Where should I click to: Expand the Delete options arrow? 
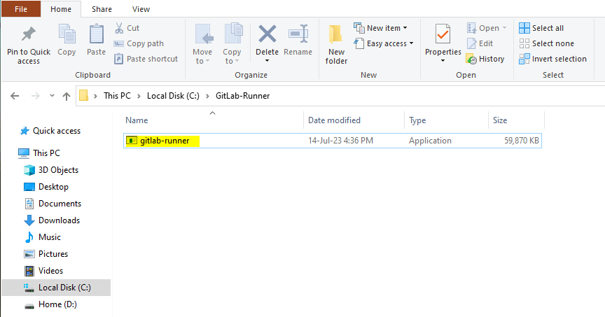point(267,61)
